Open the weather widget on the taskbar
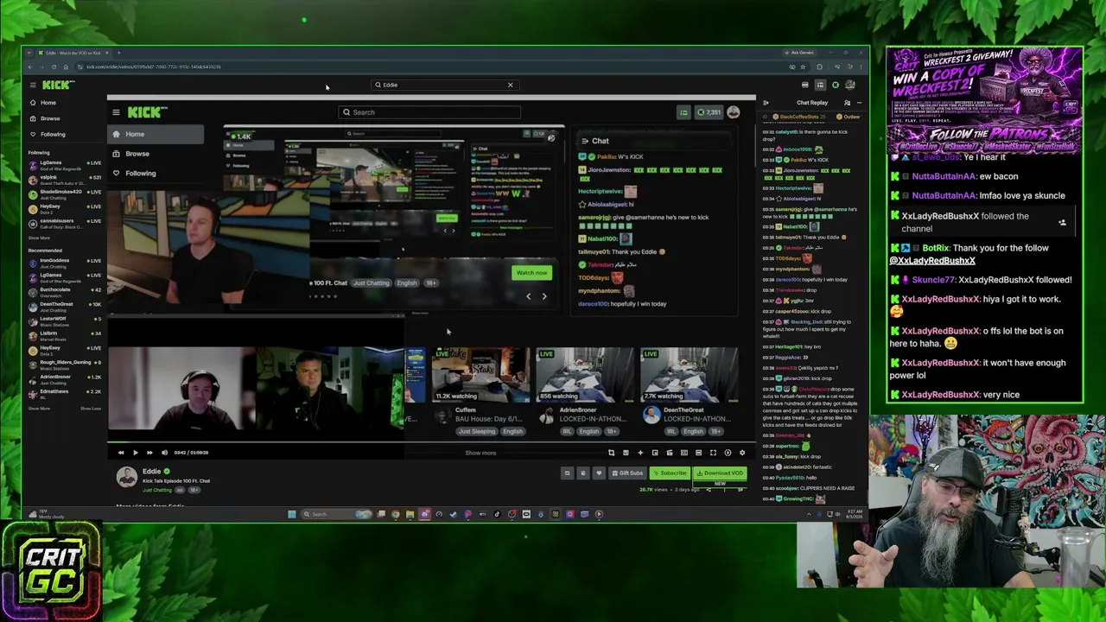Viewport: 1106px width, 622px height. tap(45, 514)
